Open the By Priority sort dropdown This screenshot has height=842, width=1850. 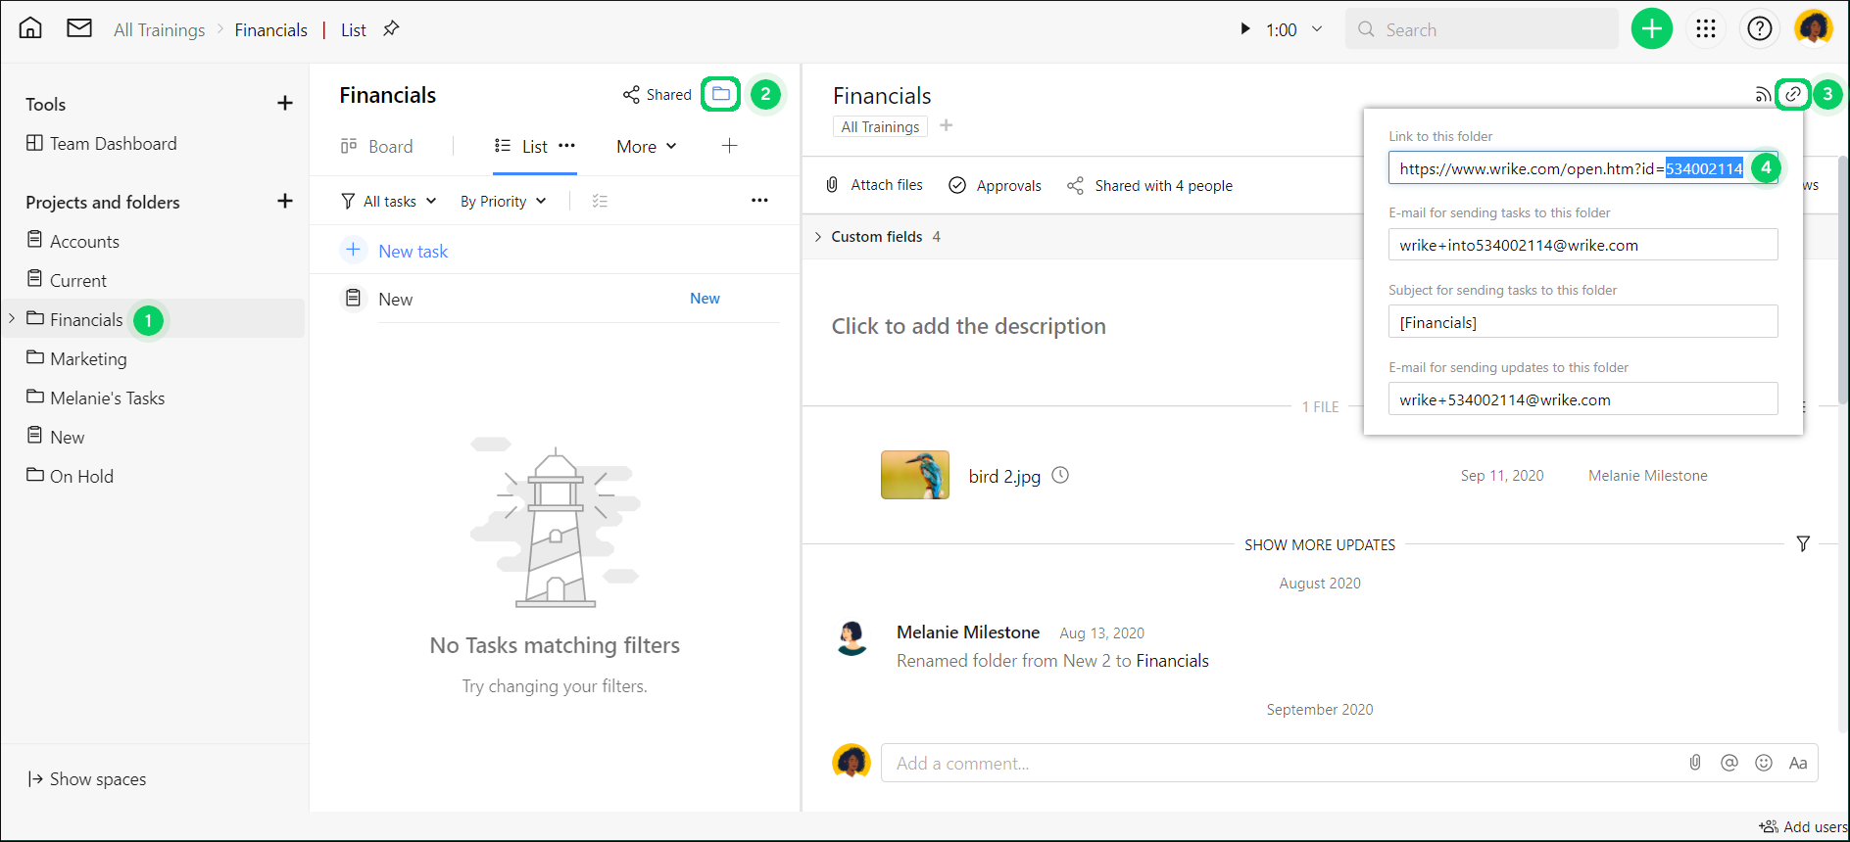[503, 201]
